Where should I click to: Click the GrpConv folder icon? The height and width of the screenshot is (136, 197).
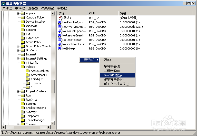(23, 50)
